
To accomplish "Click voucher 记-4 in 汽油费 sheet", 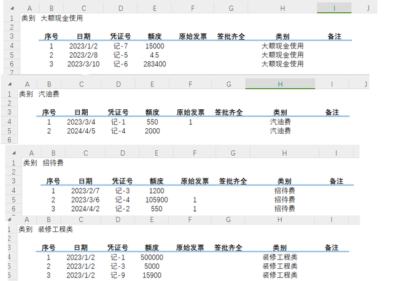I will 118,131.
